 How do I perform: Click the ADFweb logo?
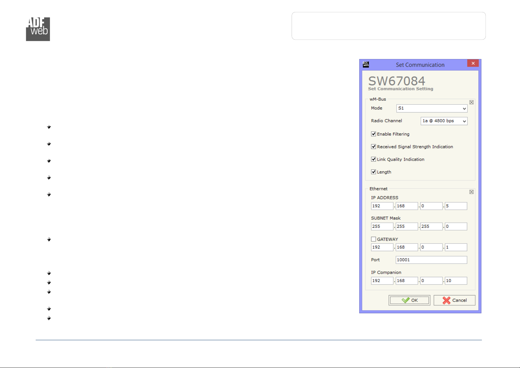(38, 29)
